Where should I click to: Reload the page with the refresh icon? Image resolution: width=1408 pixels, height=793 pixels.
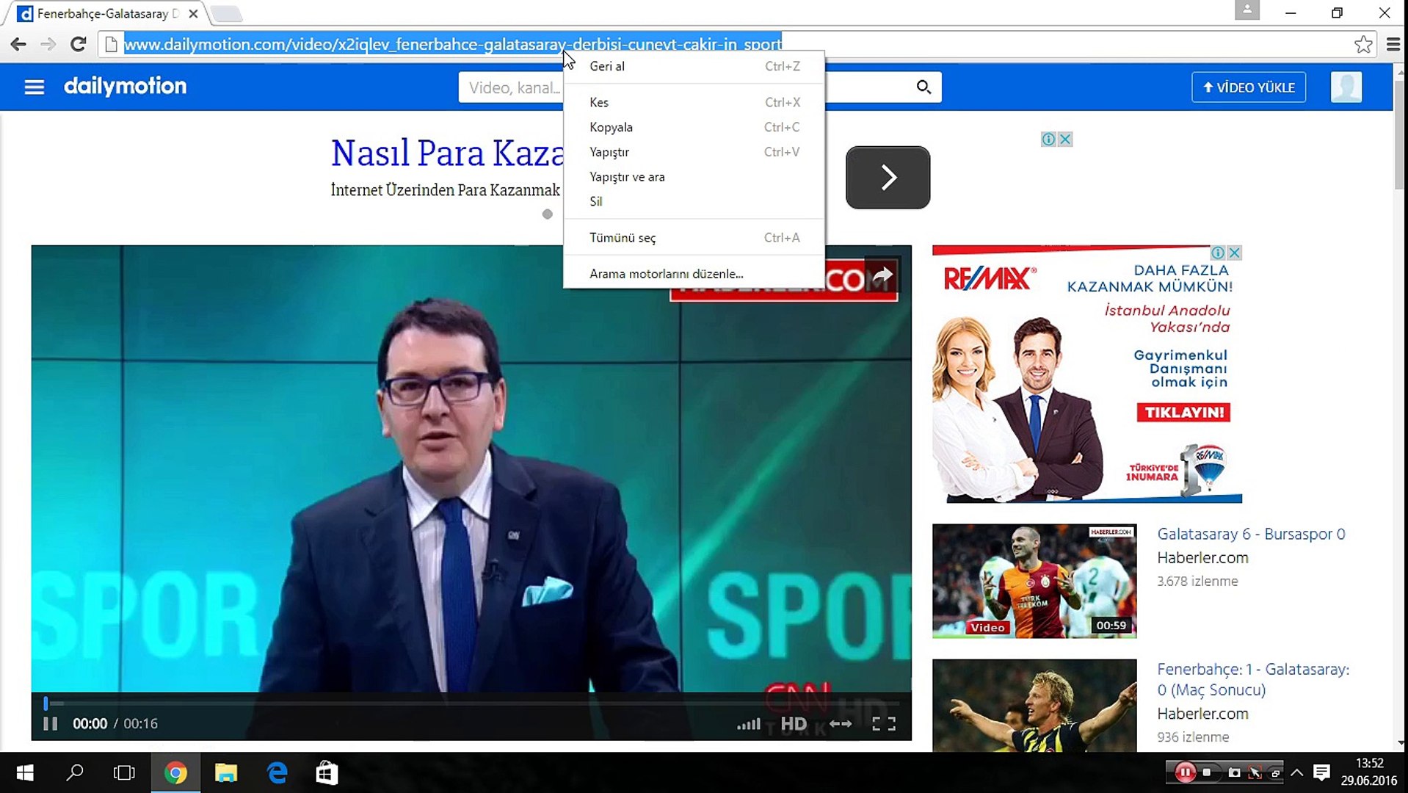(79, 44)
